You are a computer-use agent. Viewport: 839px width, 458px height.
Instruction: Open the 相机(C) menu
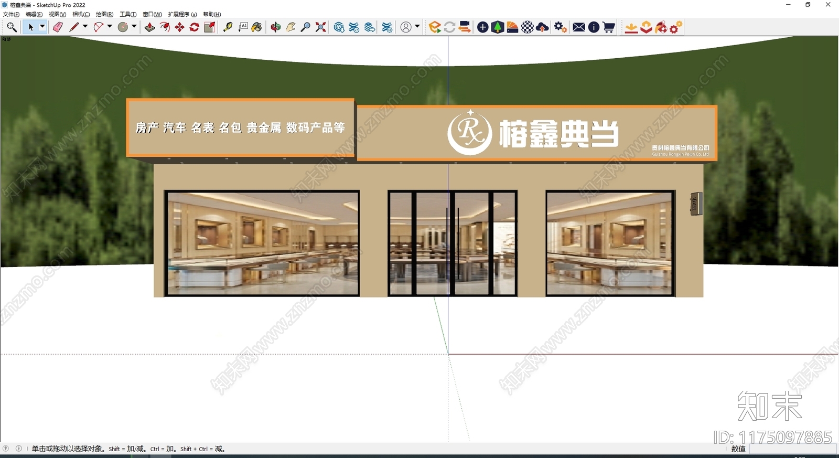[x=81, y=14]
